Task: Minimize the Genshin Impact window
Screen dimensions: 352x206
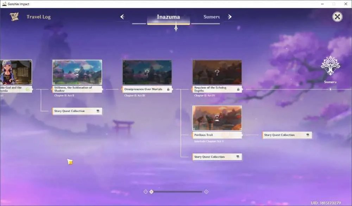Action: (322, 4)
